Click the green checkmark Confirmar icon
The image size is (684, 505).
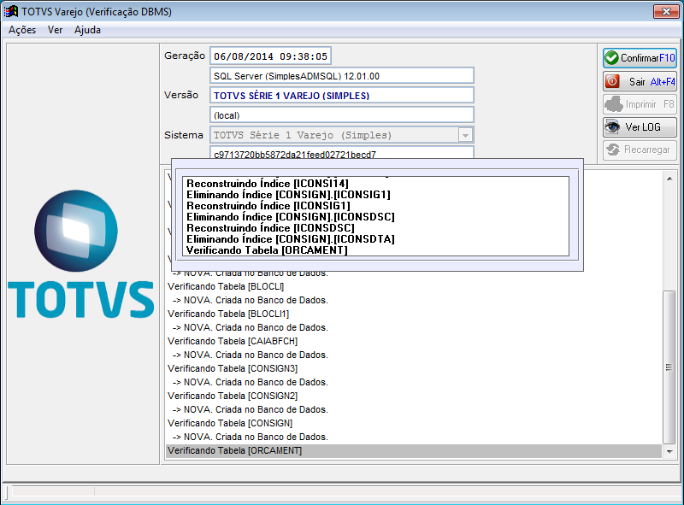(611, 57)
